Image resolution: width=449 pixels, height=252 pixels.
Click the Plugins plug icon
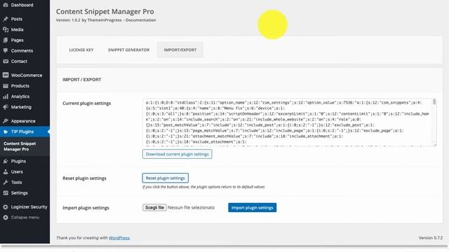tap(6, 161)
